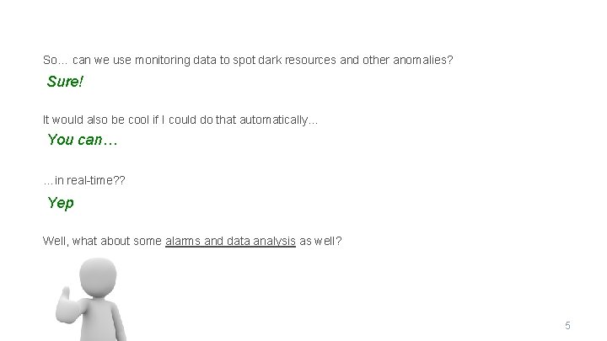Click the green 'You can…' answer text

82,140
